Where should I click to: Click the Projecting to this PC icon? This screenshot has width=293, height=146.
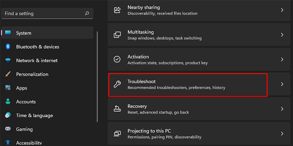pyautogui.click(x=117, y=134)
